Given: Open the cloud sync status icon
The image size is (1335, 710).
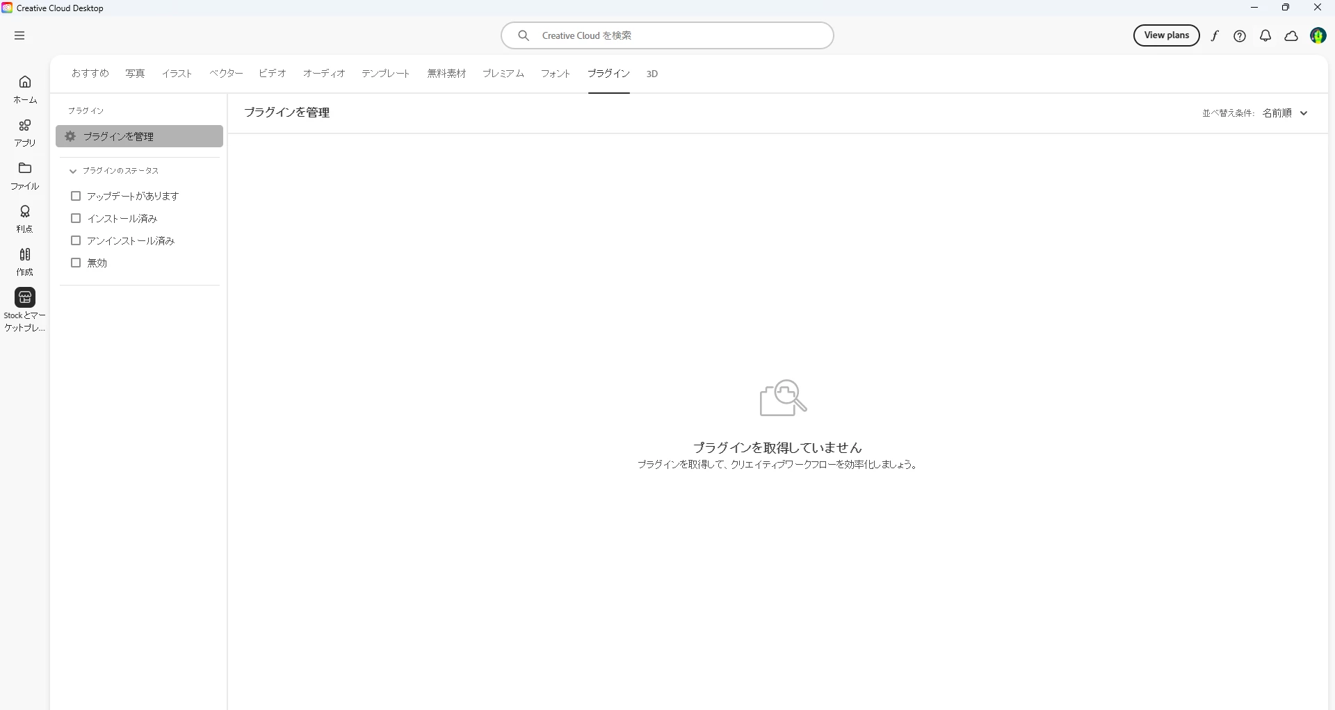Looking at the screenshot, I should (x=1291, y=36).
